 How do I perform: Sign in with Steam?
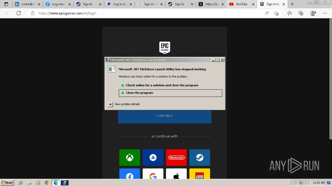coord(200,158)
